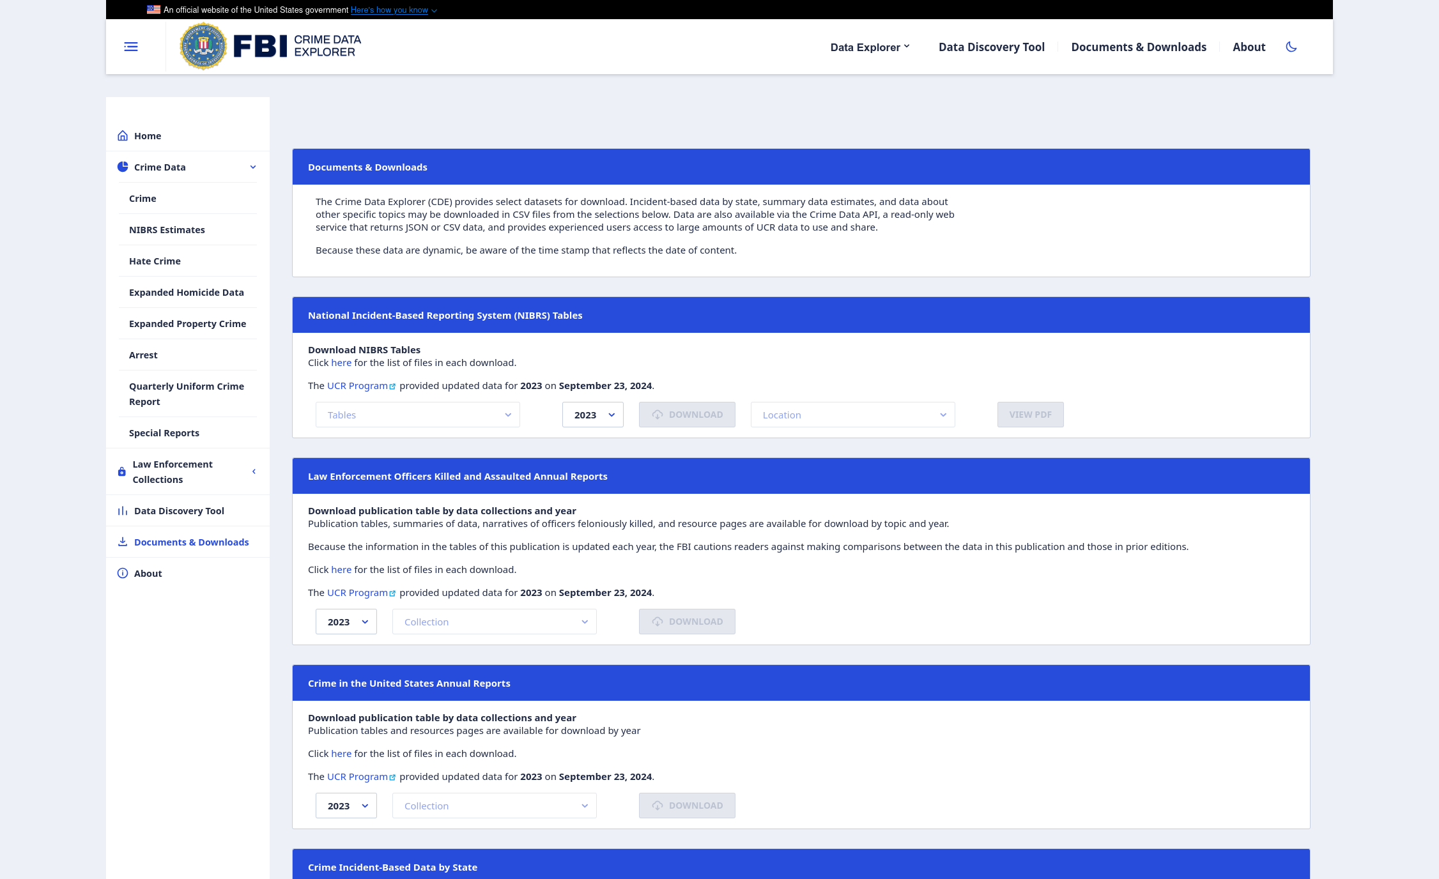Click the FBI seal logo
This screenshot has height=879, width=1439.
[203, 46]
